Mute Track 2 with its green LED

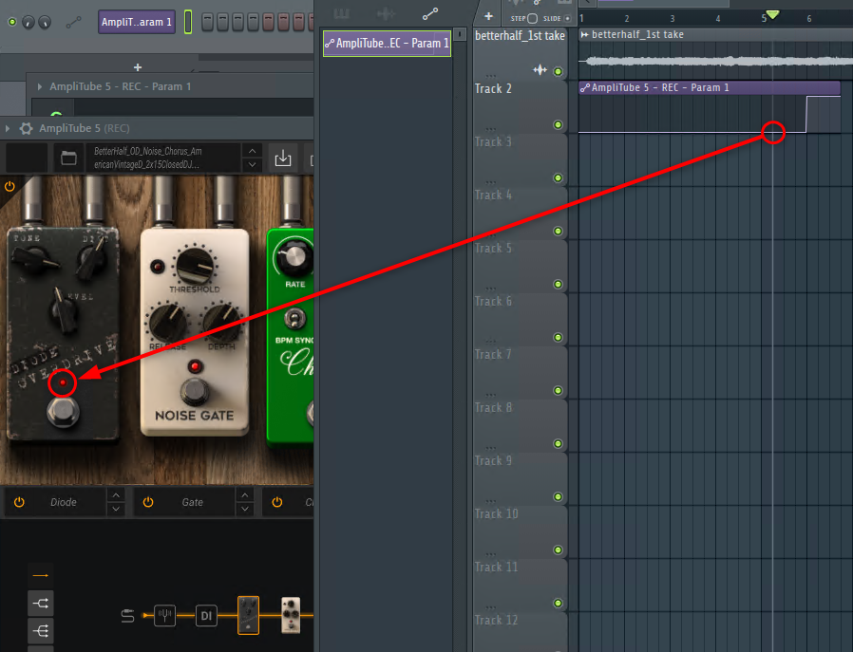[558, 125]
